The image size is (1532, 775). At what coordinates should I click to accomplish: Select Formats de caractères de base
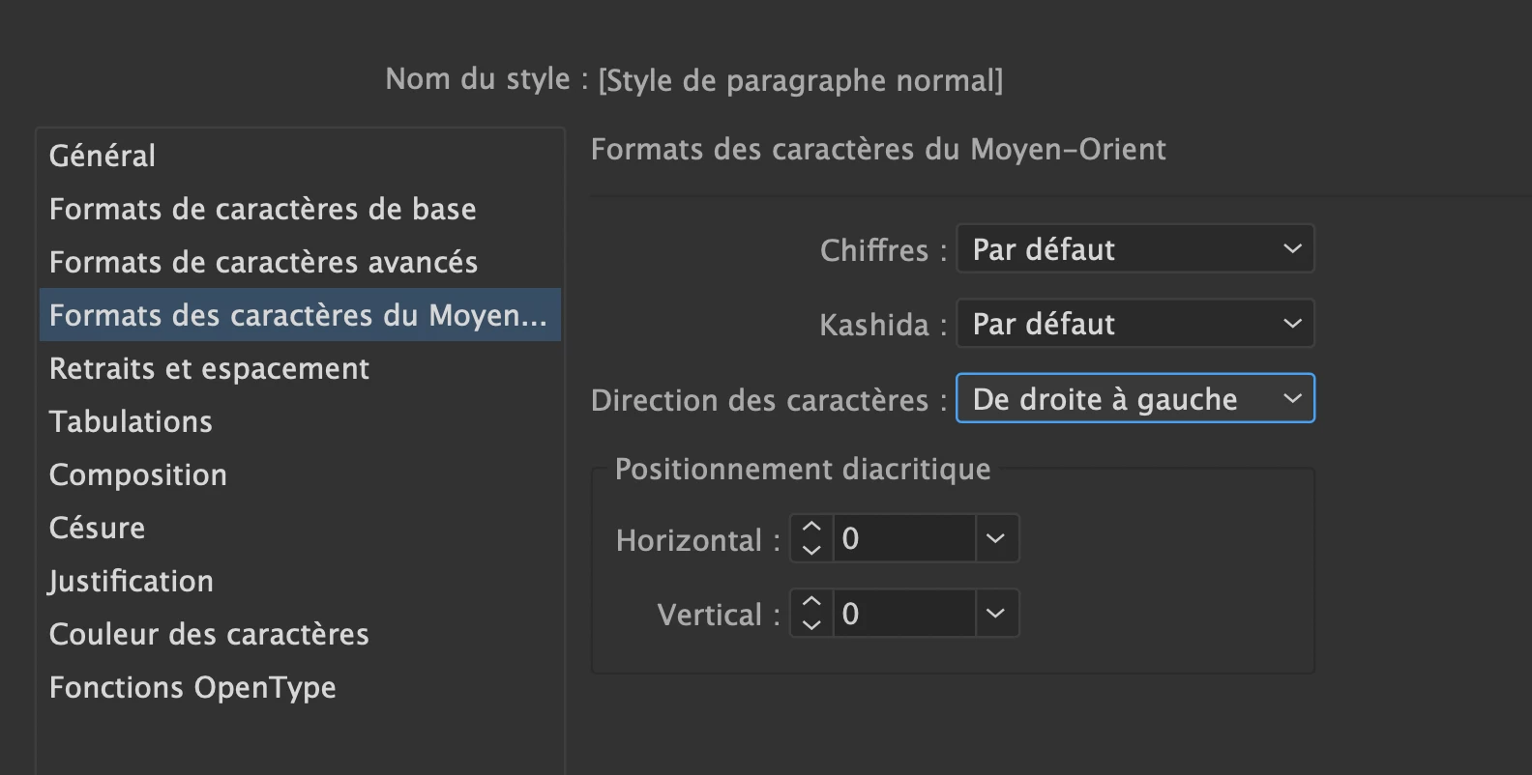[x=300, y=209]
